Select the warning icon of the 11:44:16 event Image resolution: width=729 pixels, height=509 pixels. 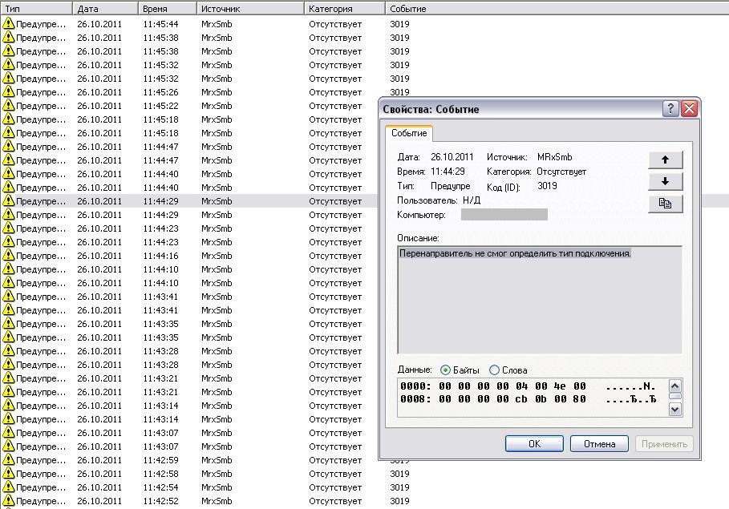(x=8, y=255)
